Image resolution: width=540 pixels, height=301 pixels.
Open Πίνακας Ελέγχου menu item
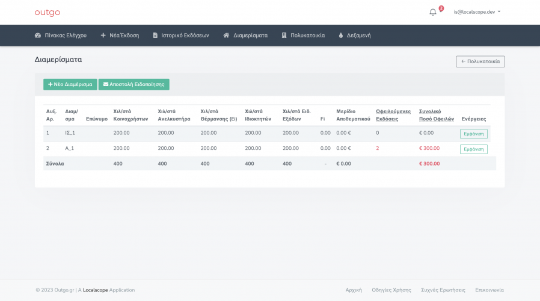(x=66, y=35)
